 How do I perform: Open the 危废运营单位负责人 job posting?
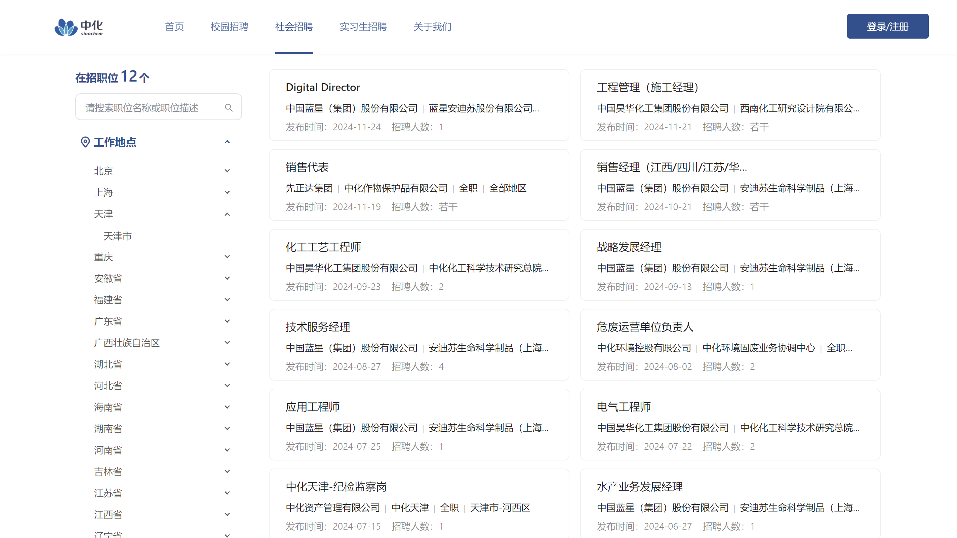(x=730, y=345)
